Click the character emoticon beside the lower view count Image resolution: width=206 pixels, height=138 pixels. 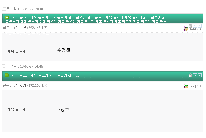coord(186,86)
